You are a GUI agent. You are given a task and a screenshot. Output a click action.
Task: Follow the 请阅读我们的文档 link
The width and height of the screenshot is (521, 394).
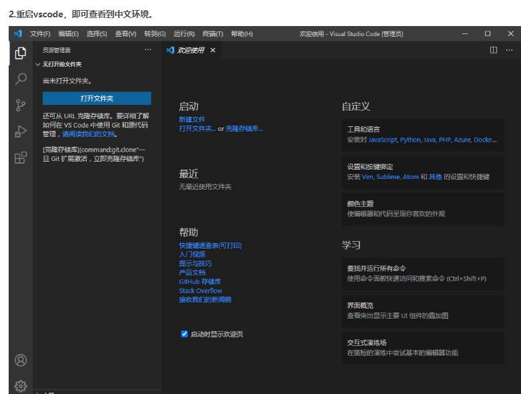pos(88,134)
